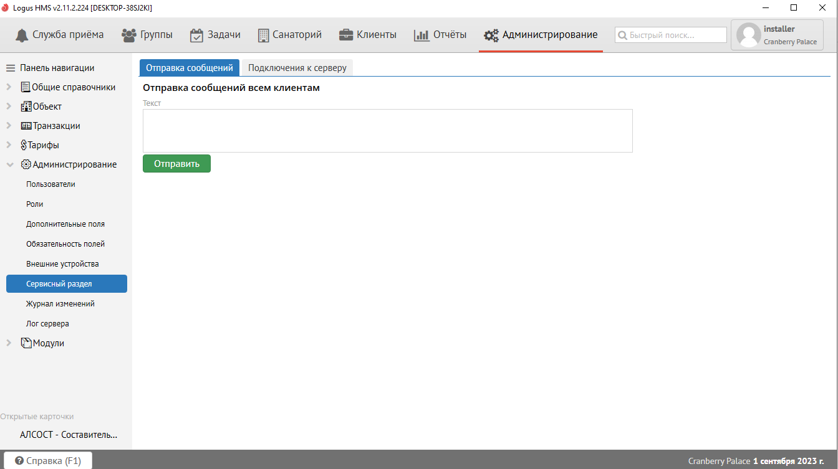Click the Модули sidebar icon
The width and height of the screenshot is (838, 469).
point(26,343)
